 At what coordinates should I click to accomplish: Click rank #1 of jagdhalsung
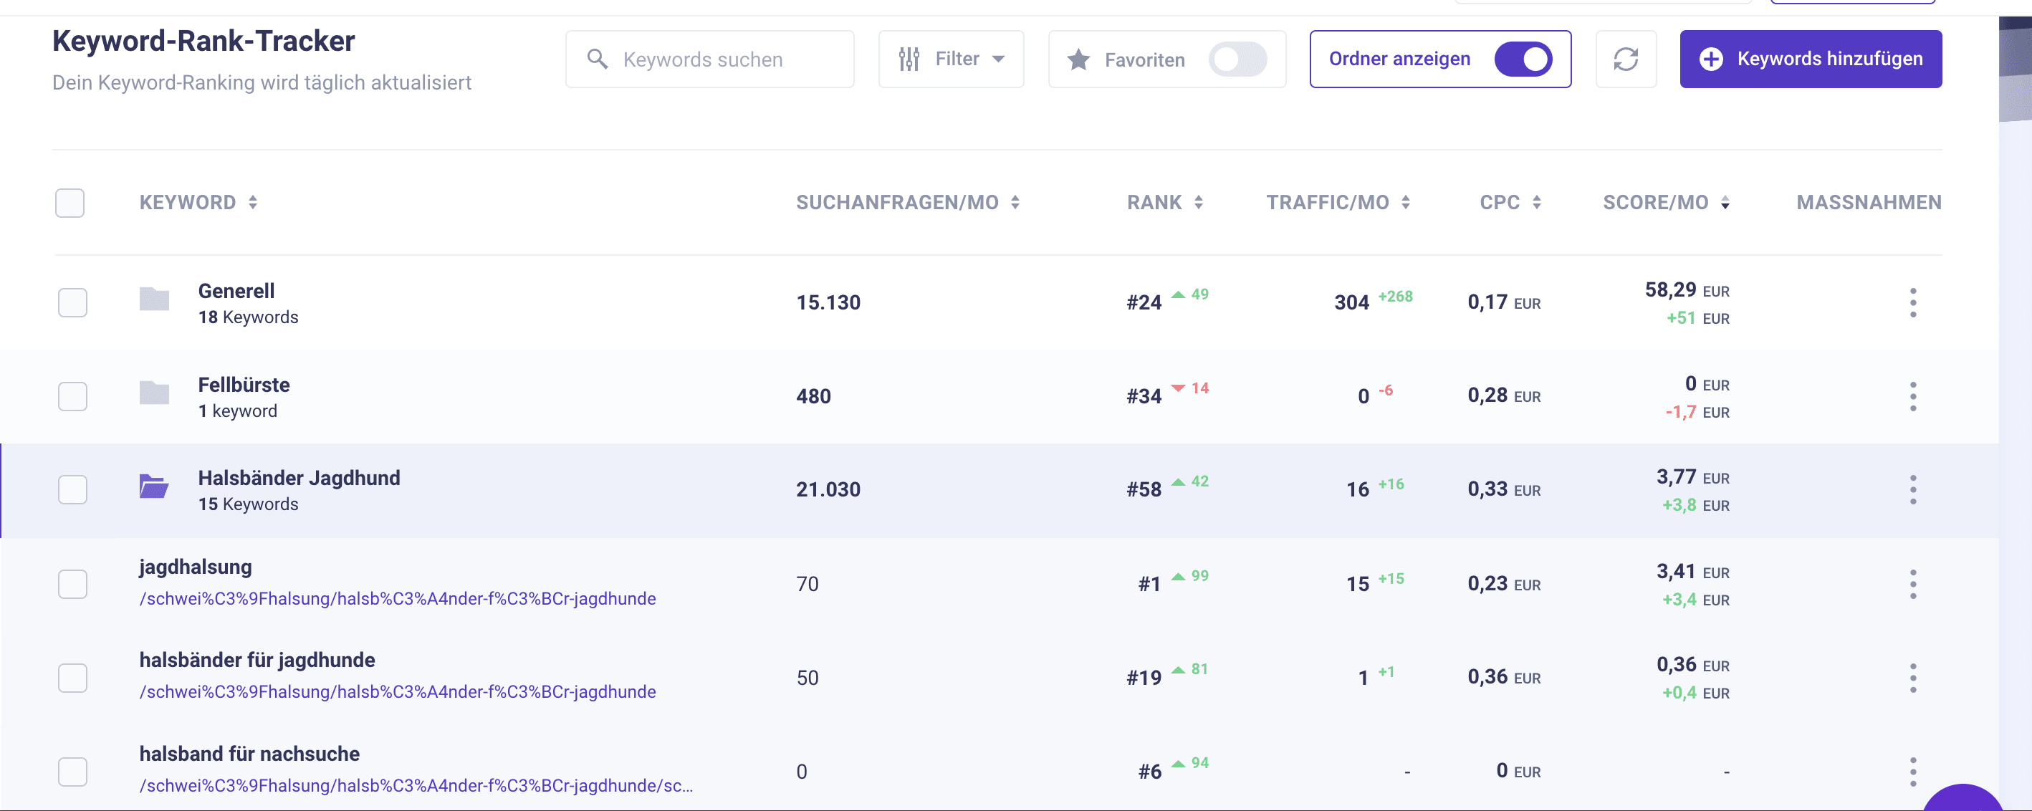(1149, 585)
